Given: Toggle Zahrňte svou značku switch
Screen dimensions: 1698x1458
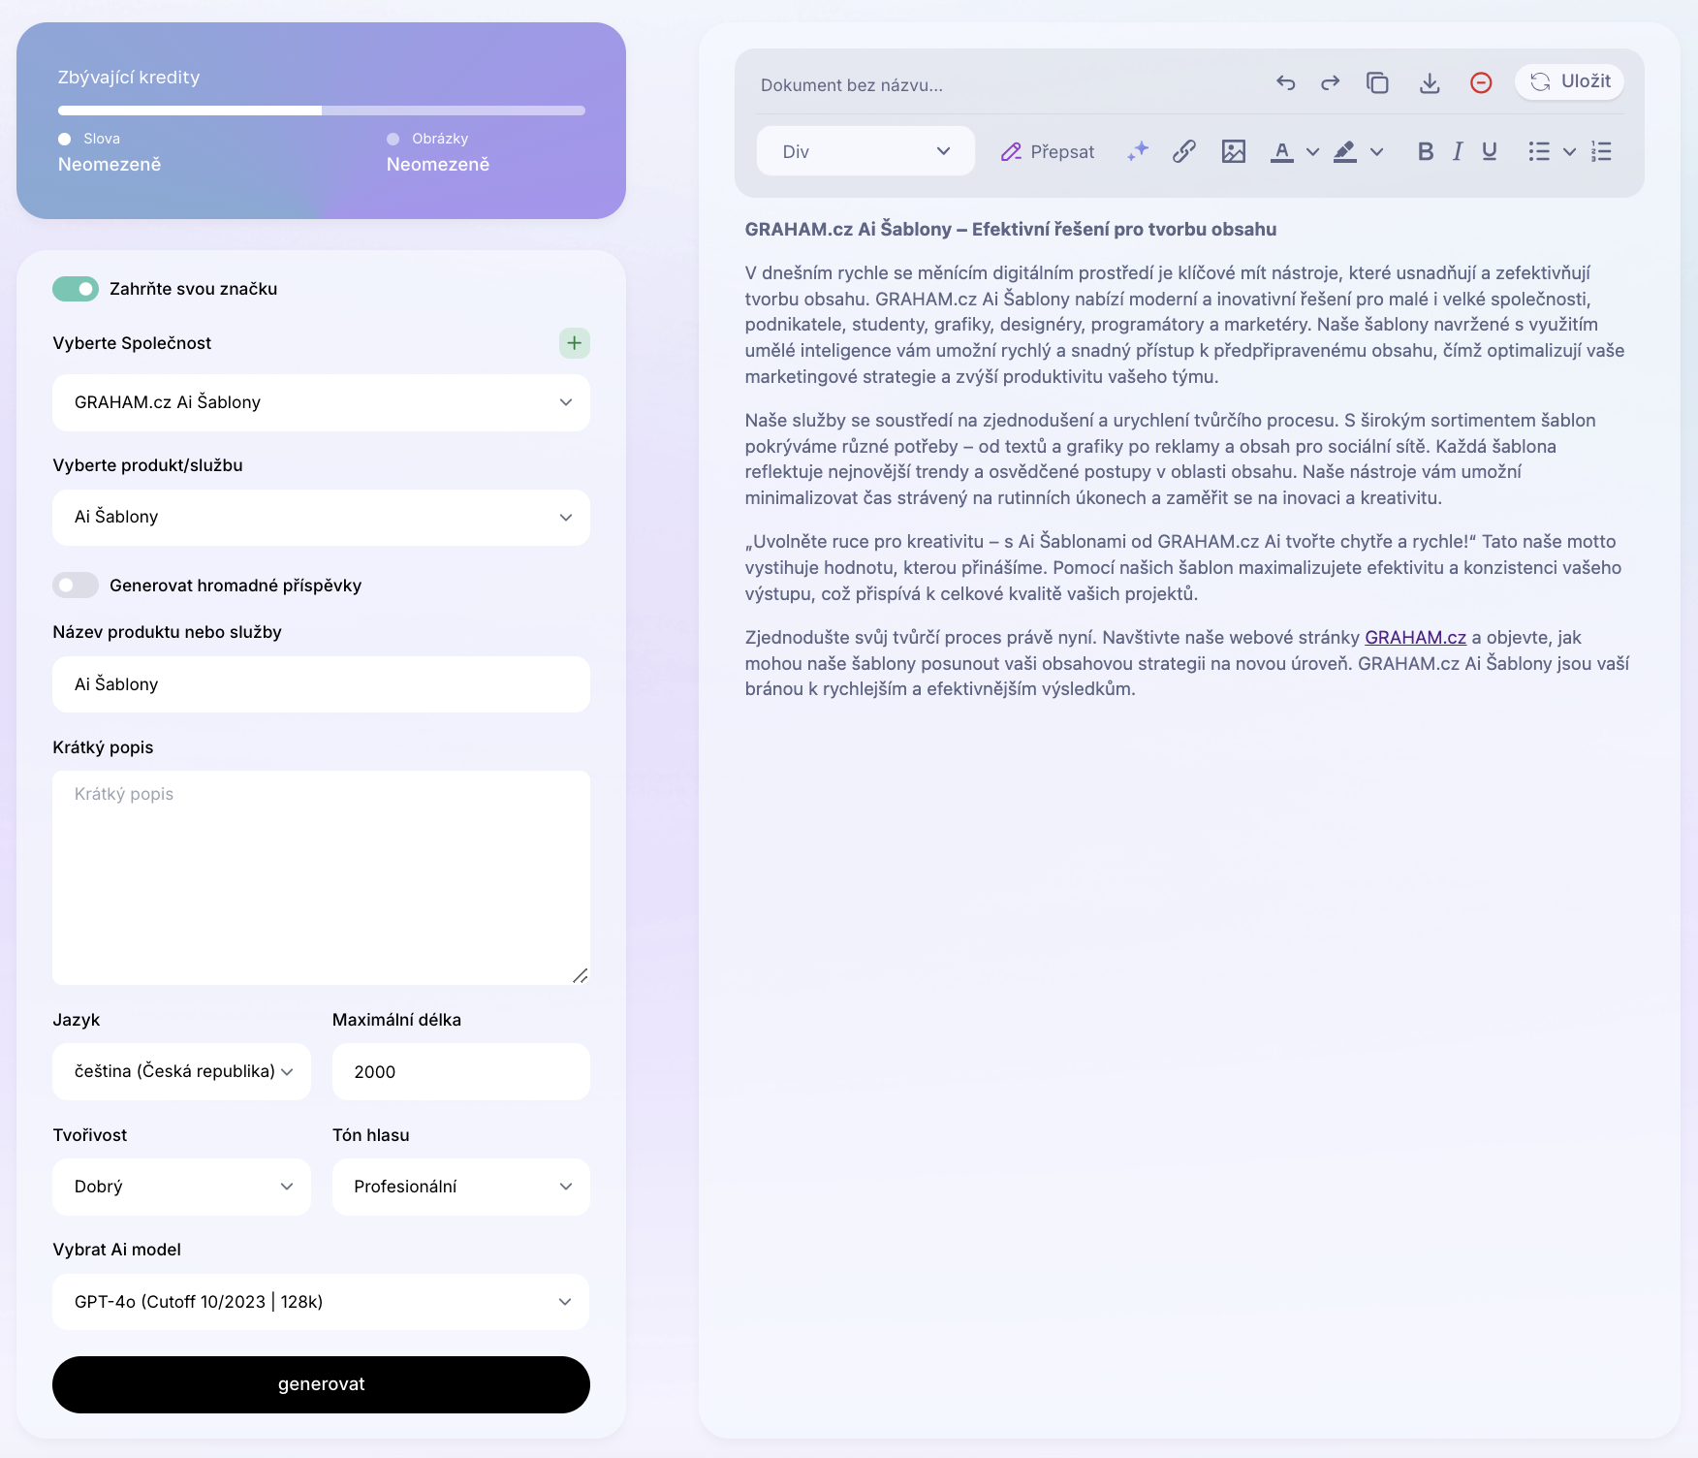Looking at the screenshot, I should (76, 289).
